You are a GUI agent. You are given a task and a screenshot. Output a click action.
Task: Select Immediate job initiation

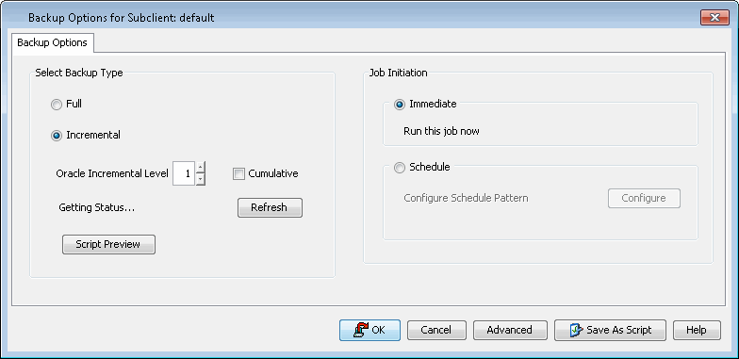click(x=400, y=105)
